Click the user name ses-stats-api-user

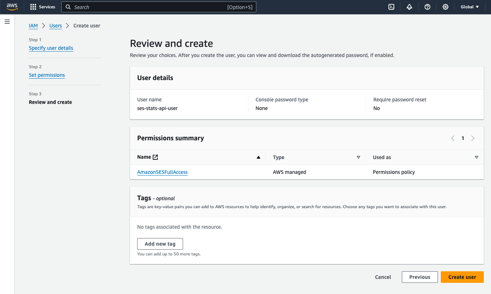pyautogui.click(x=157, y=108)
